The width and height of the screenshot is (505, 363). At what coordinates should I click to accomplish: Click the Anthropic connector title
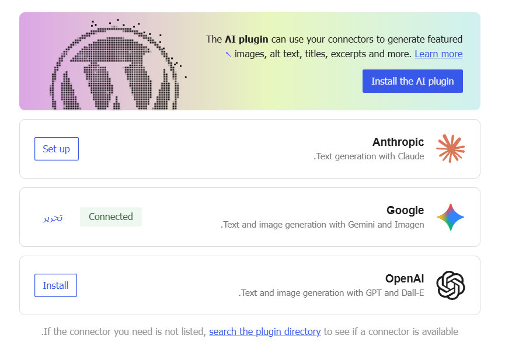click(x=398, y=142)
